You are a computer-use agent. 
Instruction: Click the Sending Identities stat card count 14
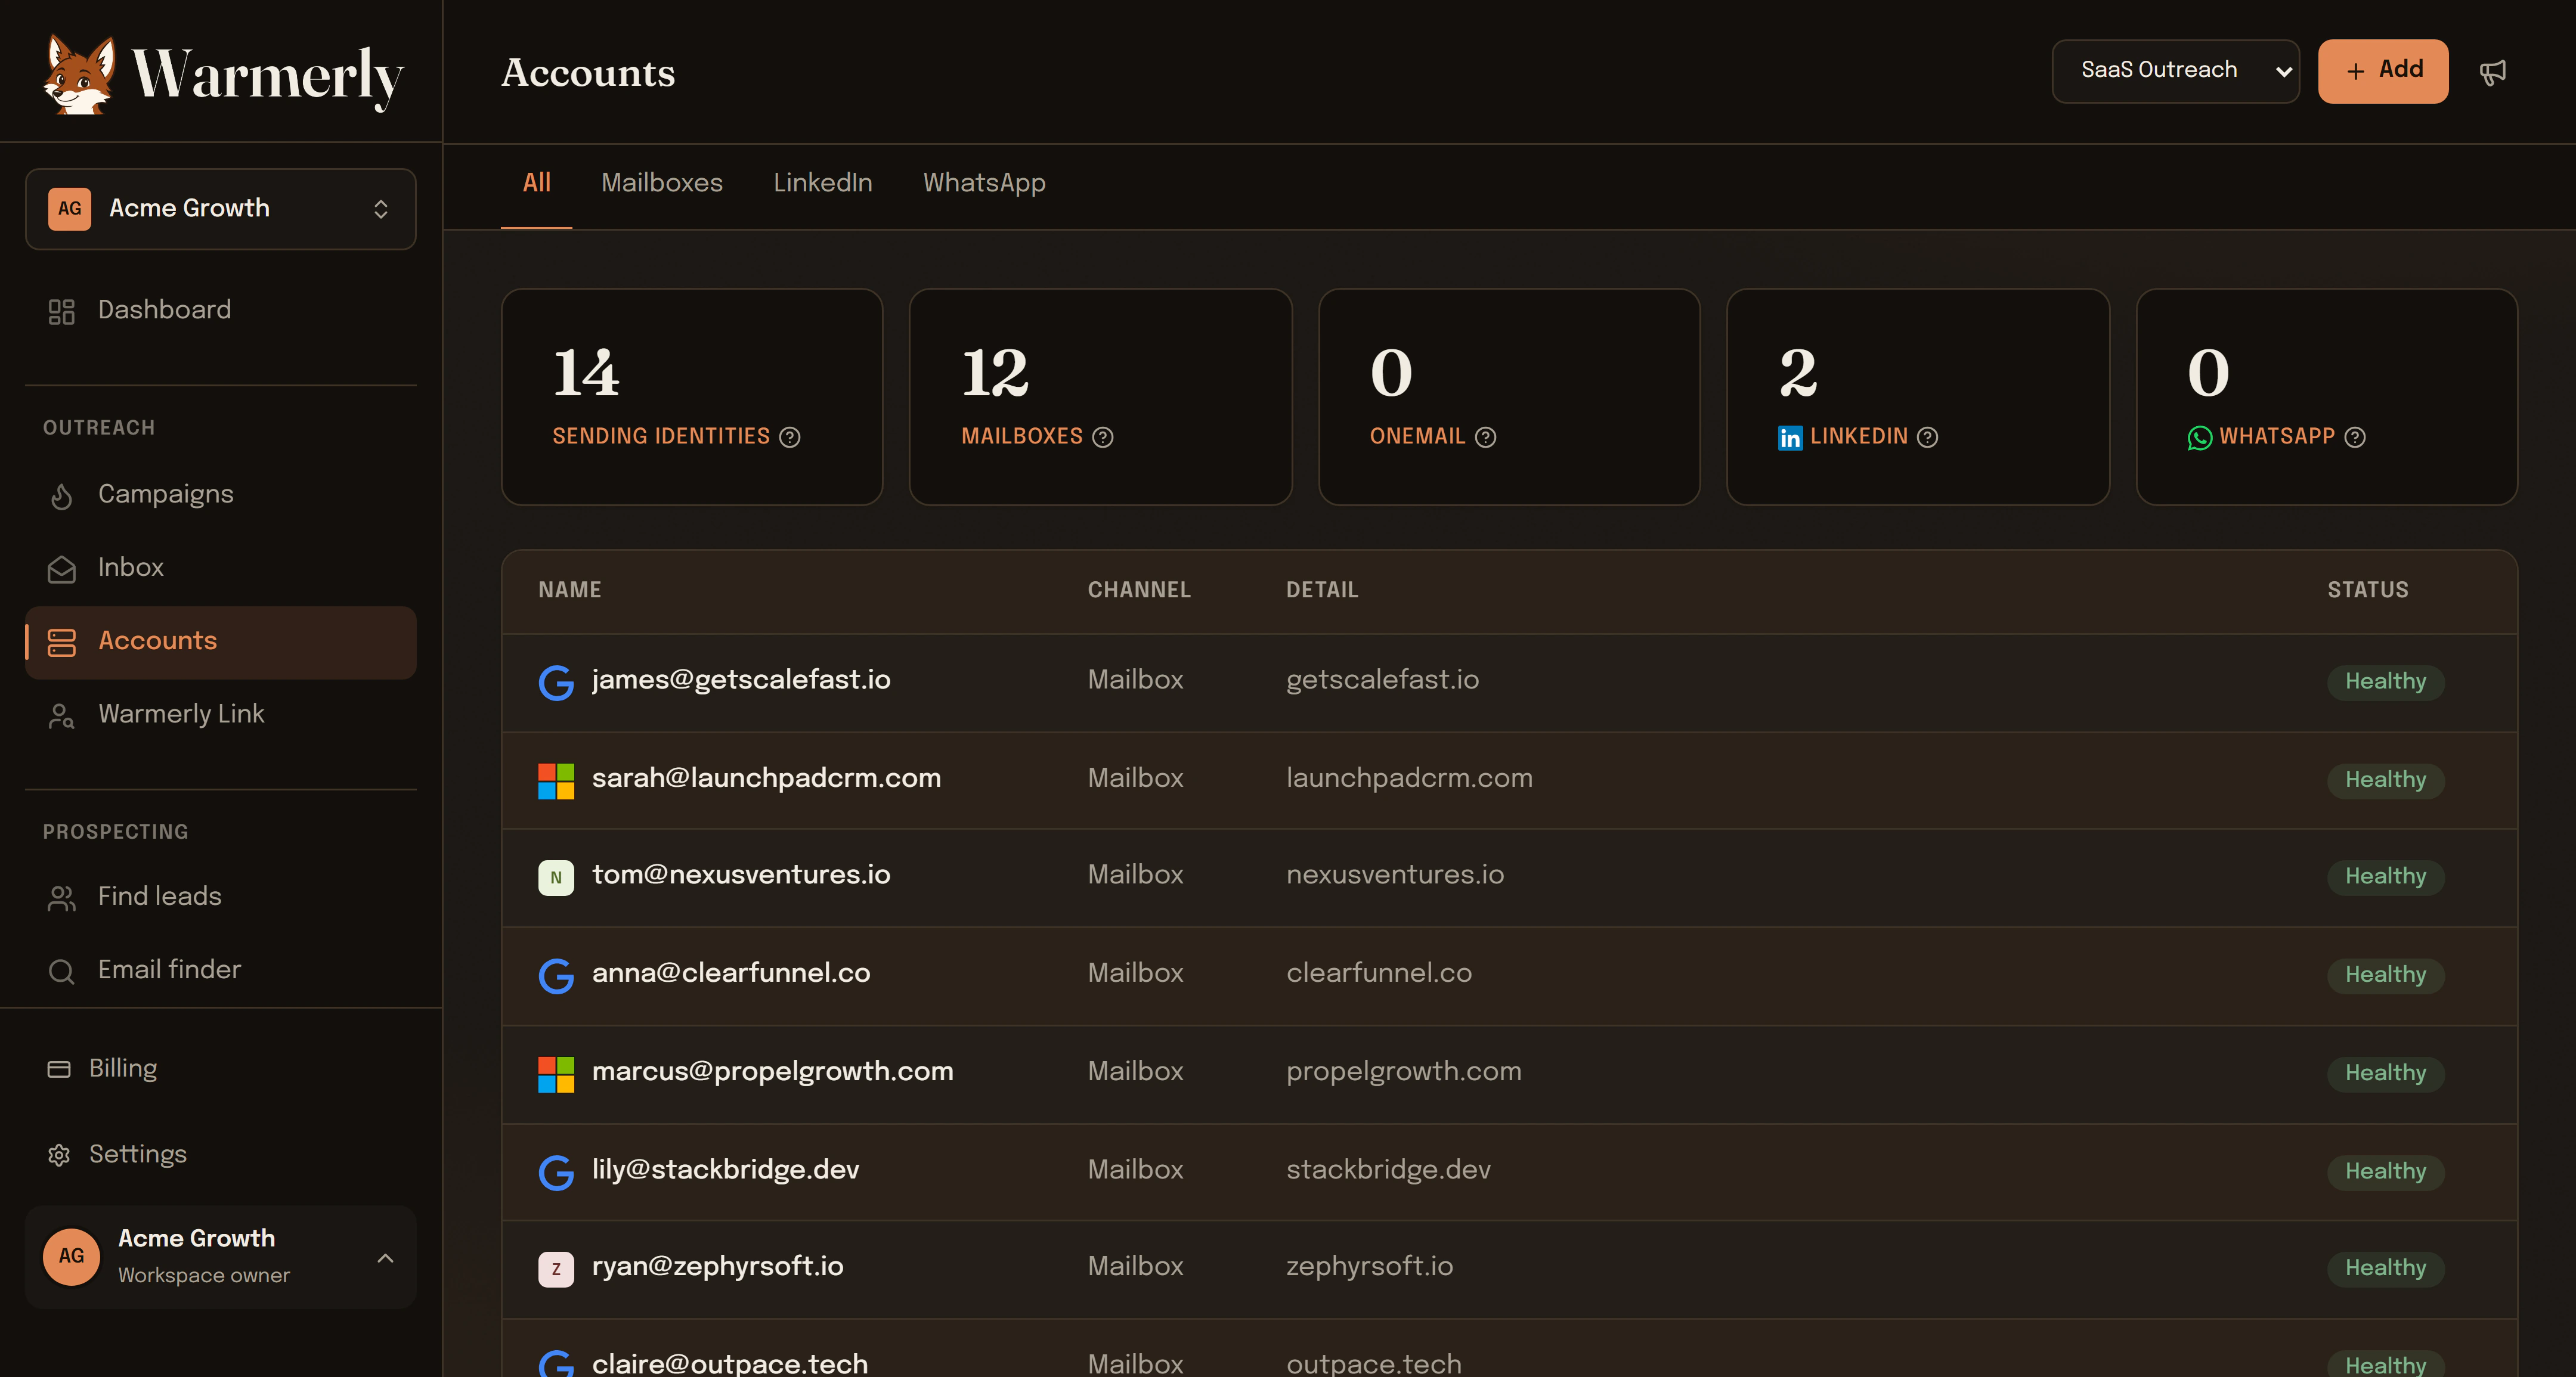(586, 373)
